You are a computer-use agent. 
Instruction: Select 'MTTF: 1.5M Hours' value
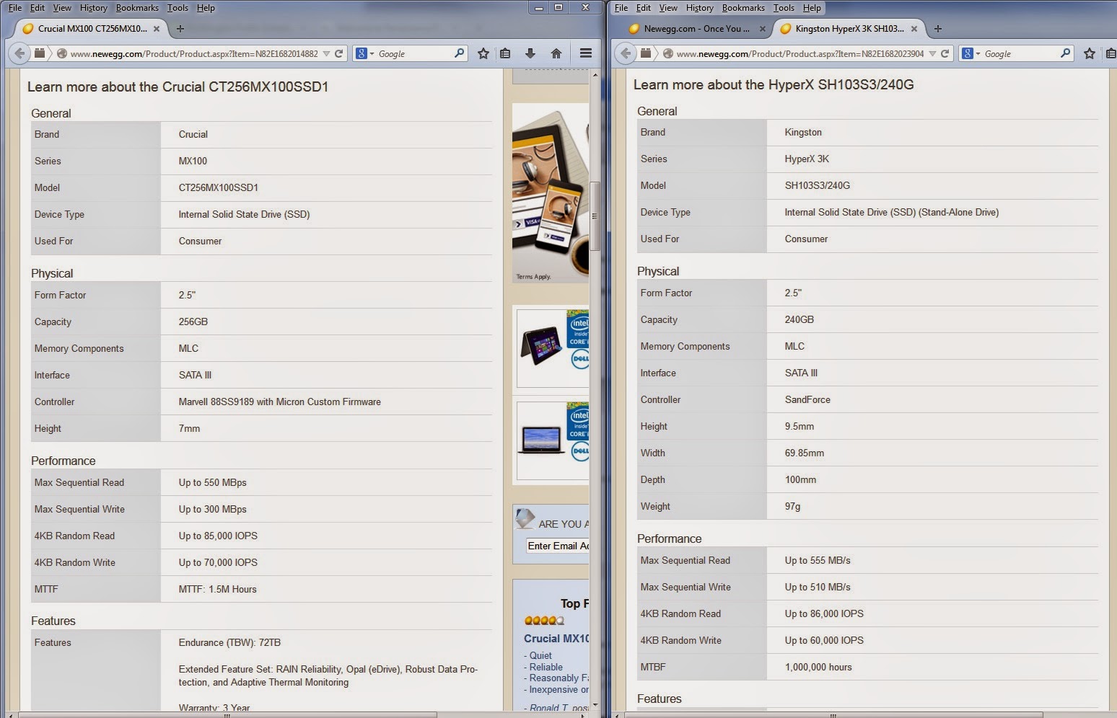coord(218,589)
